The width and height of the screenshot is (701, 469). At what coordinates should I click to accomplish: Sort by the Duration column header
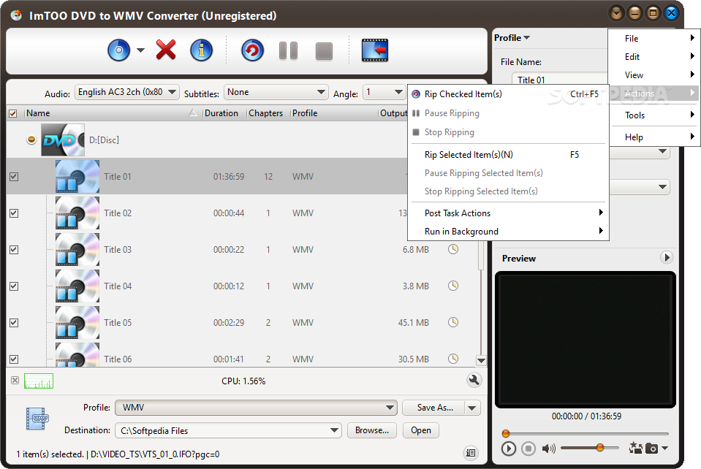(221, 113)
